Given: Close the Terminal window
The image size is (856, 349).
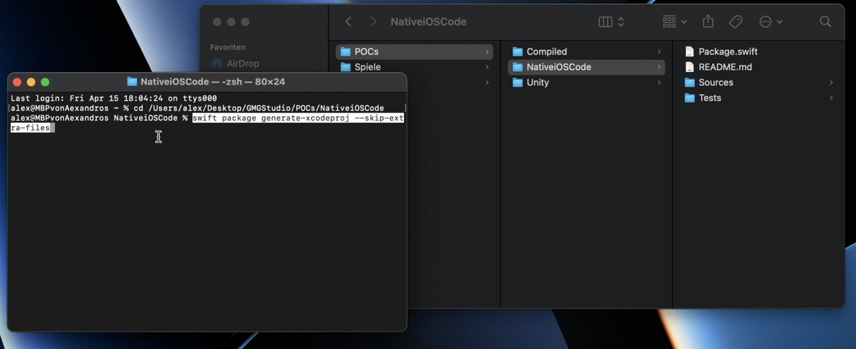Looking at the screenshot, I should click(17, 82).
